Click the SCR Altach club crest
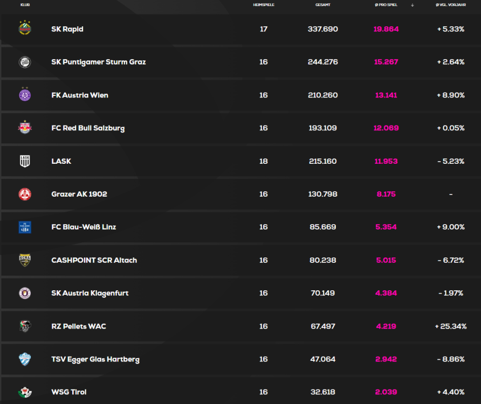Screen dimensions: 481x404 click(25, 260)
